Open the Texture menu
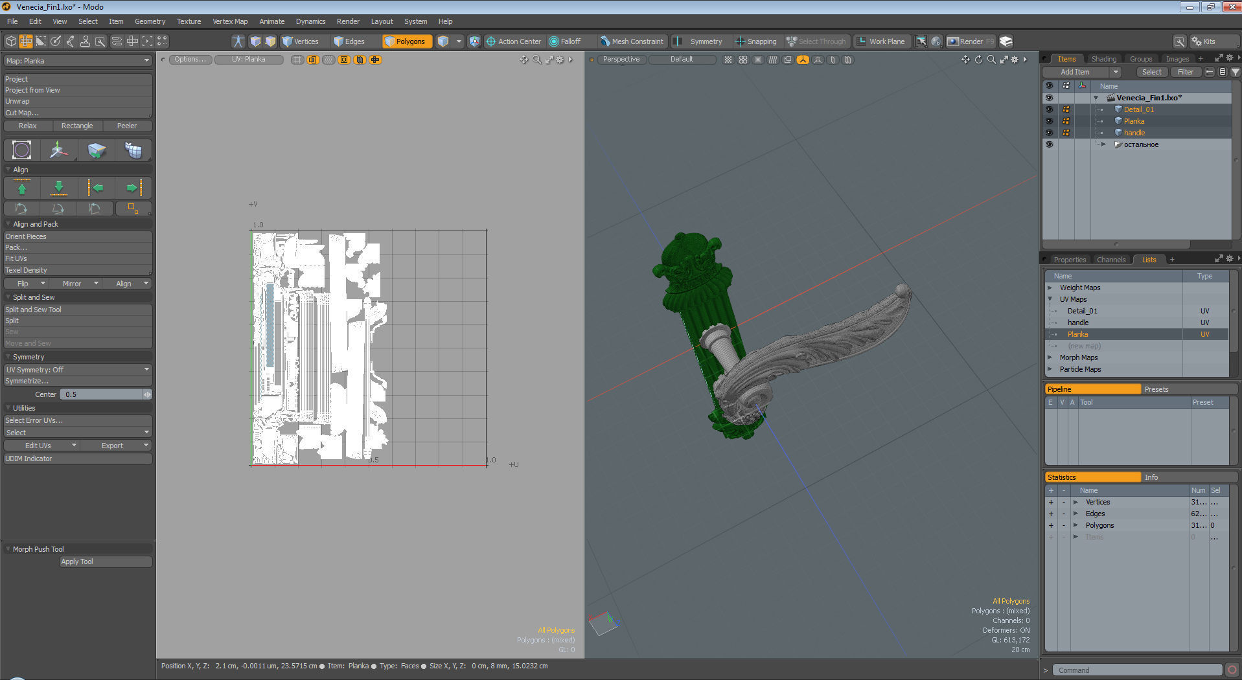The image size is (1242, 680). 189,21
